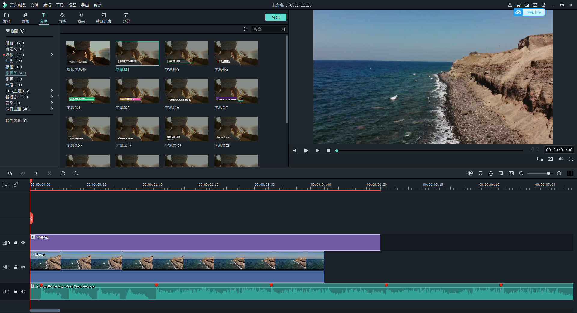Record voiceover with timeline microphone icon

tap(491, 173)
